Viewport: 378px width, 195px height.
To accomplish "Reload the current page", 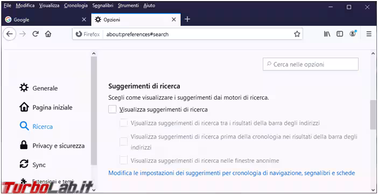I will click(36, 34).
